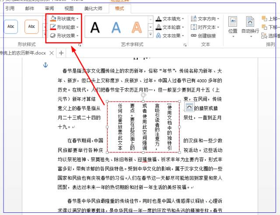Apply the black A WordArt style
The image size is (280, 215).
click(95, 28)
